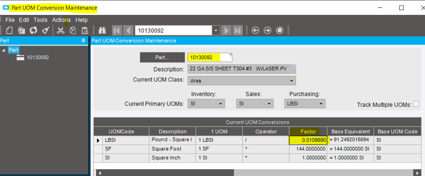Click the Delete trash can toolbar icon

[21, 30]
